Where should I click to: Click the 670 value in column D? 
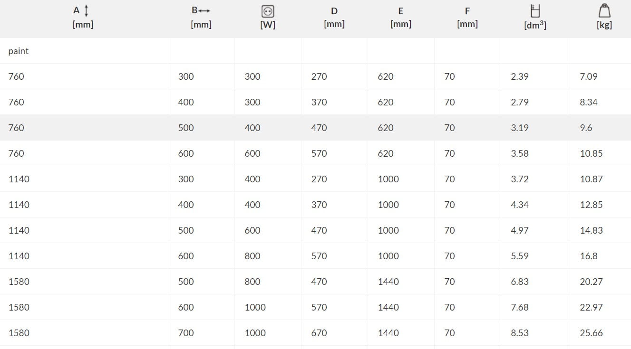coord(319,333)
